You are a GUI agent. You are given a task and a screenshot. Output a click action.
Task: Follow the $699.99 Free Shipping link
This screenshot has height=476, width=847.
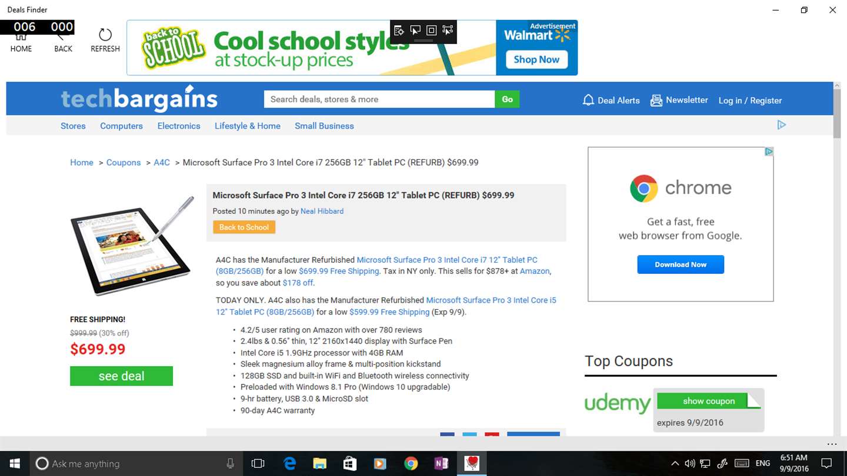click(x=339, y=271)
